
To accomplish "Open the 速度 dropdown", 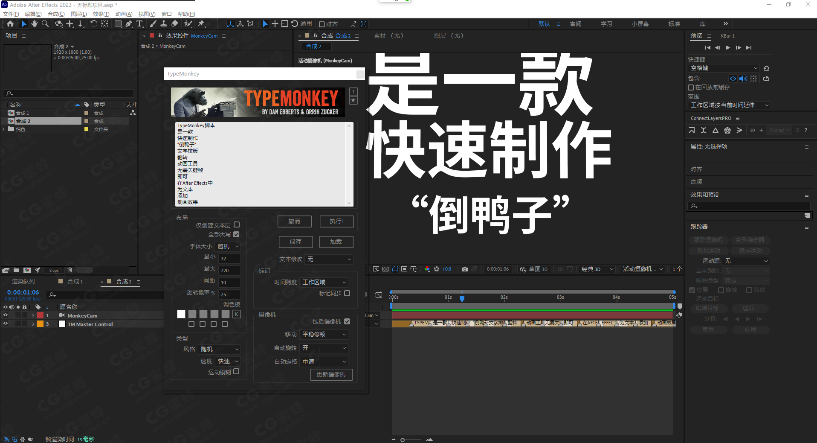I will pyautogui.click(x=228, y=361).
